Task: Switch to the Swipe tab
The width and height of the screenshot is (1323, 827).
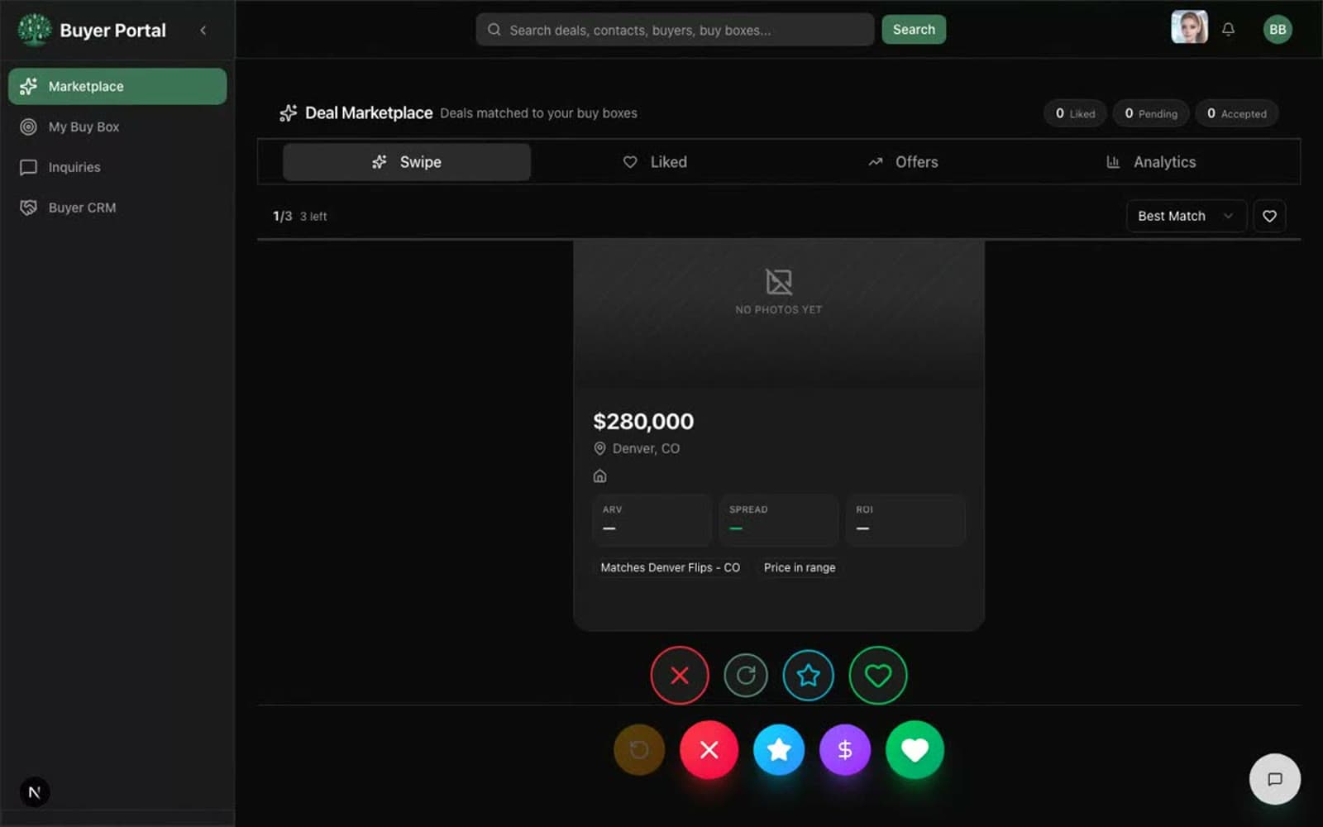Action: pyautogui.click(x=407, y=162)
